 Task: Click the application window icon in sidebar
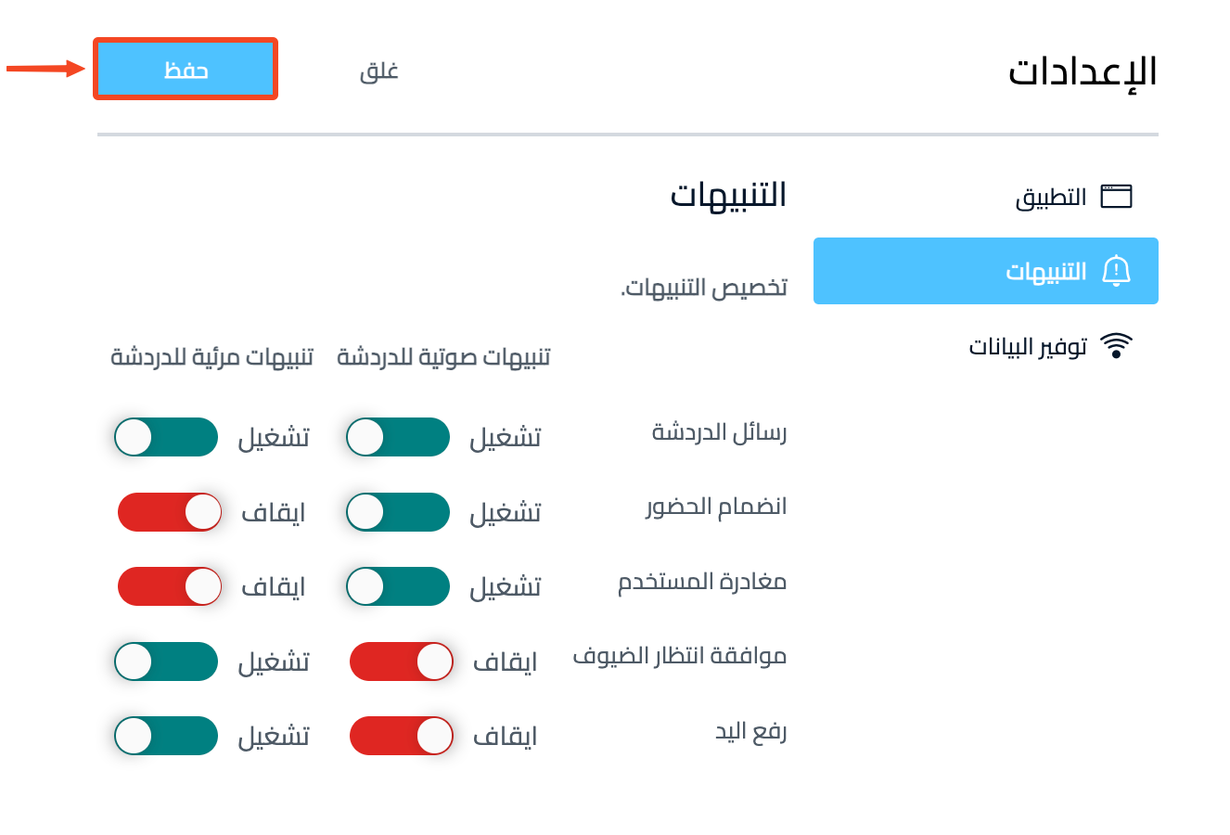click(x=1116, y=197)
